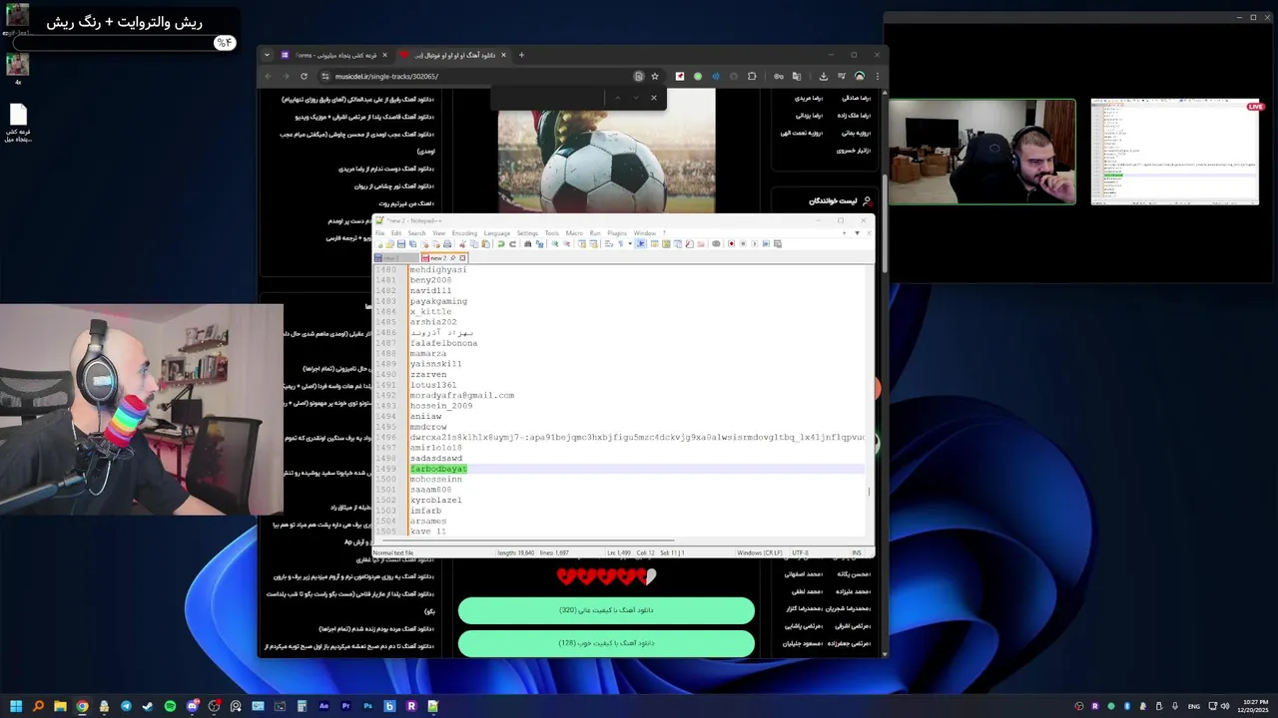Click the Replace icon in Notepad++ toolbar
Viewport: 1278px width, 718px height.
[x=539, y=243]
